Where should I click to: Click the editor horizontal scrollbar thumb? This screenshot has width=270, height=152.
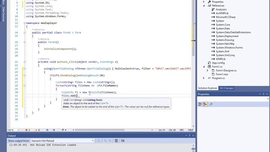coord(100,130)
